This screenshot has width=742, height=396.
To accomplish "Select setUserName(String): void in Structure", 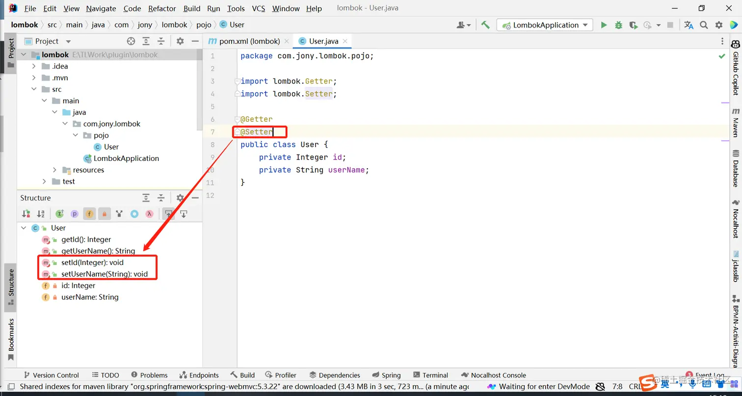I will click(105, 274).
